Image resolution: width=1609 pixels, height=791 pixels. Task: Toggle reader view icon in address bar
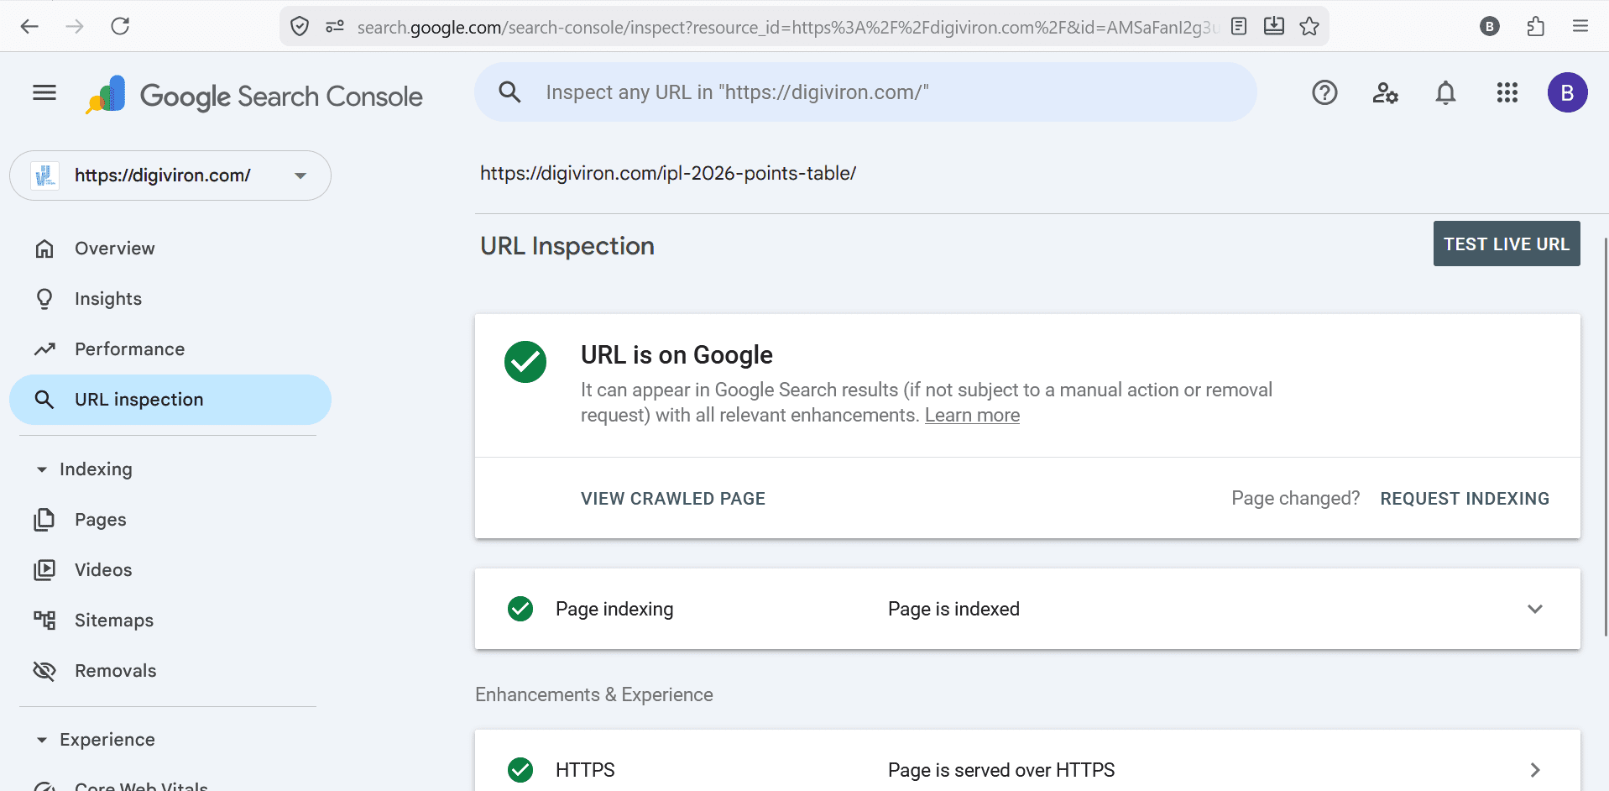pos(1239,27)
